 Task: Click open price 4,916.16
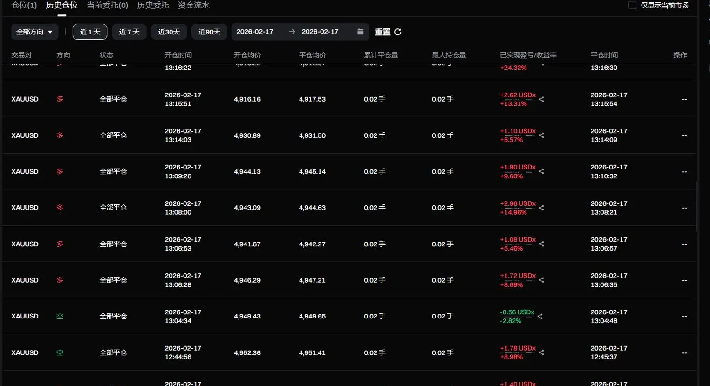[247, 99]
